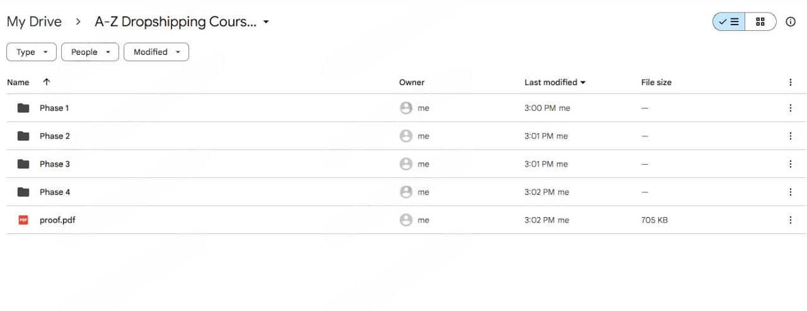Go to My Drive breadcrumb
Image resolution: width=807 pixels, height=311 pixels.
34,22
